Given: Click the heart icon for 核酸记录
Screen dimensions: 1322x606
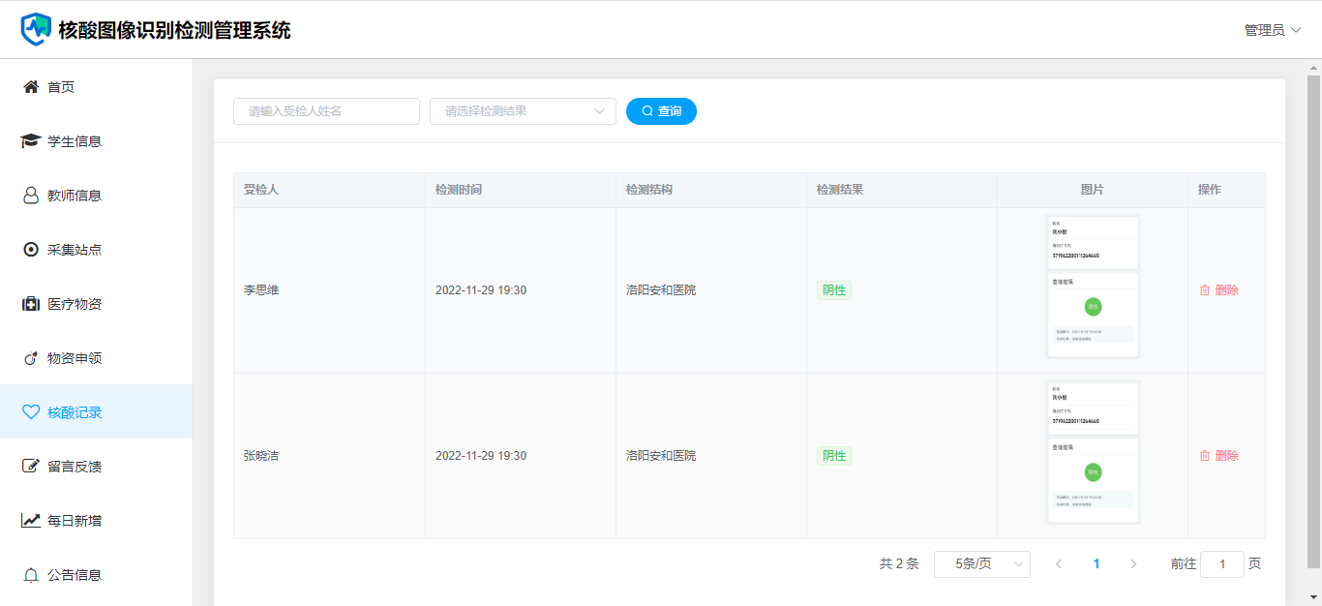Looking at the screenshot, I should (x=31, y=412).
